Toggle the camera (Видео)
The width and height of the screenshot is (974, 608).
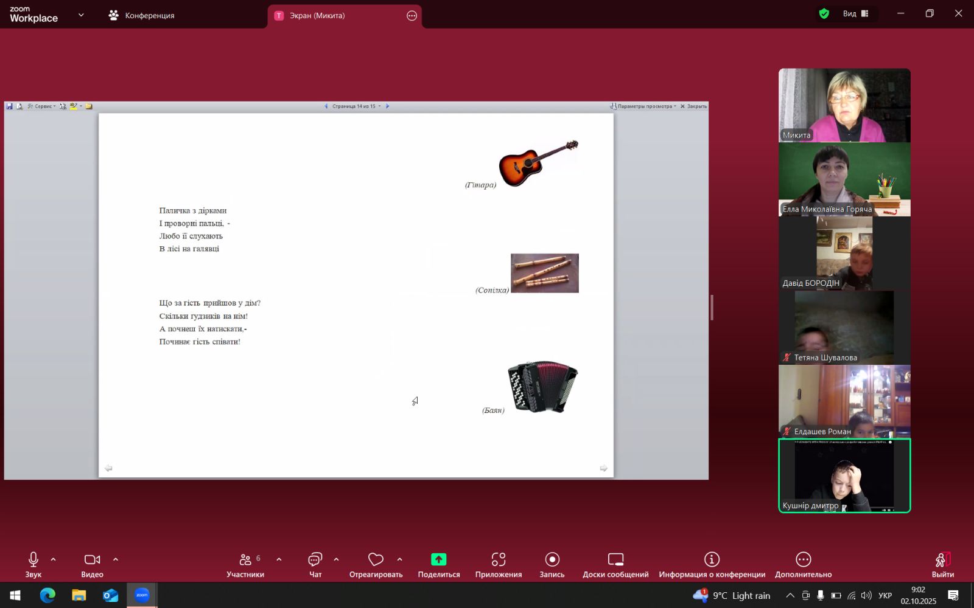tap(92, 560)
